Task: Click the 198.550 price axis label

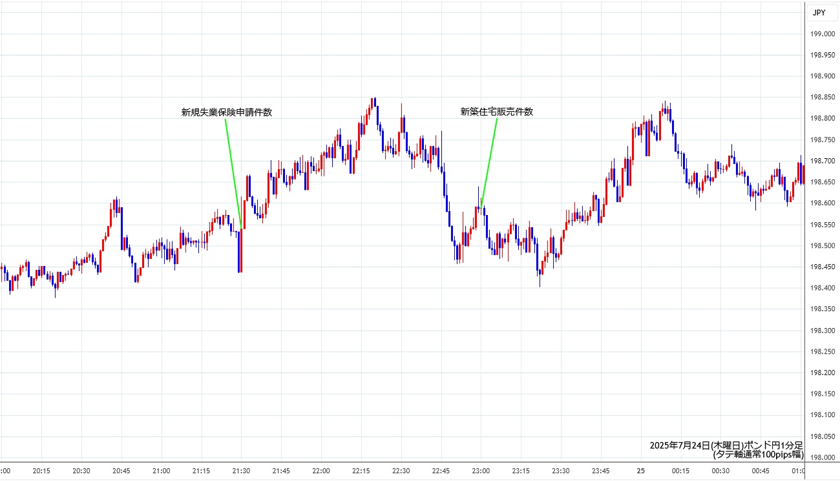Action: point(823,225)
